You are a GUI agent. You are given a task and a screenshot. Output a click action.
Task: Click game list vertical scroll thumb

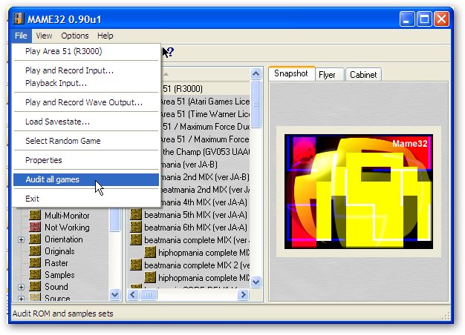click(256, 105)
